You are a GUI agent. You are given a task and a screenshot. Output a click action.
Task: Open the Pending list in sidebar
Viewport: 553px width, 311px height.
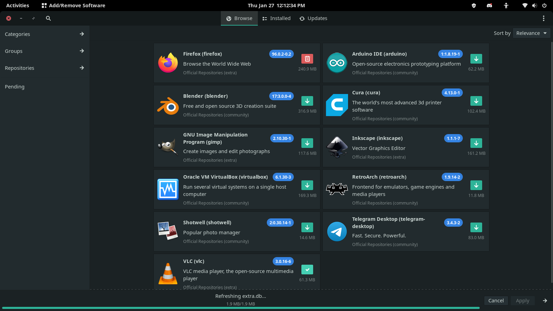click(45, 87)
